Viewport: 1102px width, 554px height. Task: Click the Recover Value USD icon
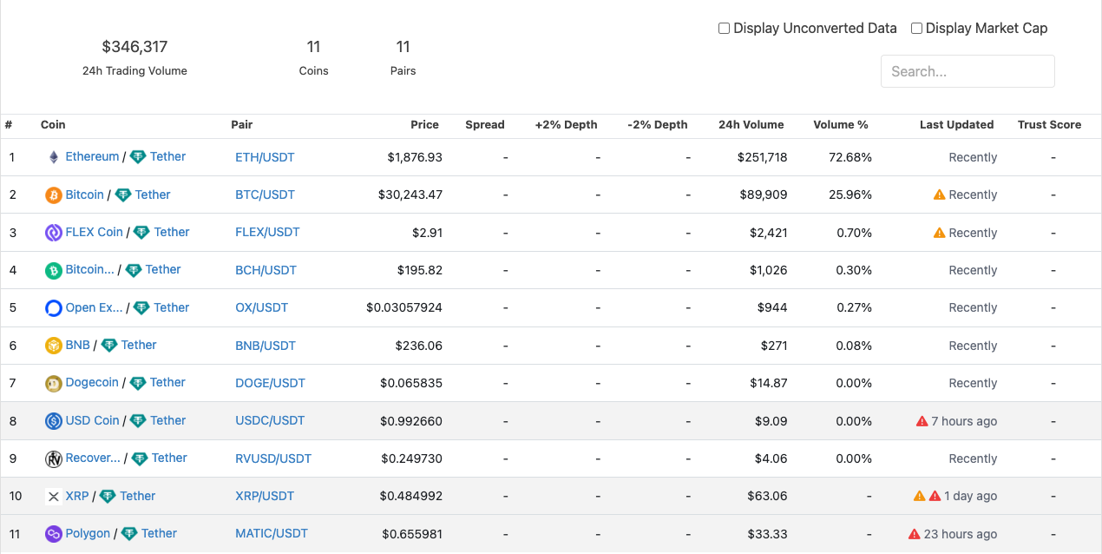click(54, 458)
